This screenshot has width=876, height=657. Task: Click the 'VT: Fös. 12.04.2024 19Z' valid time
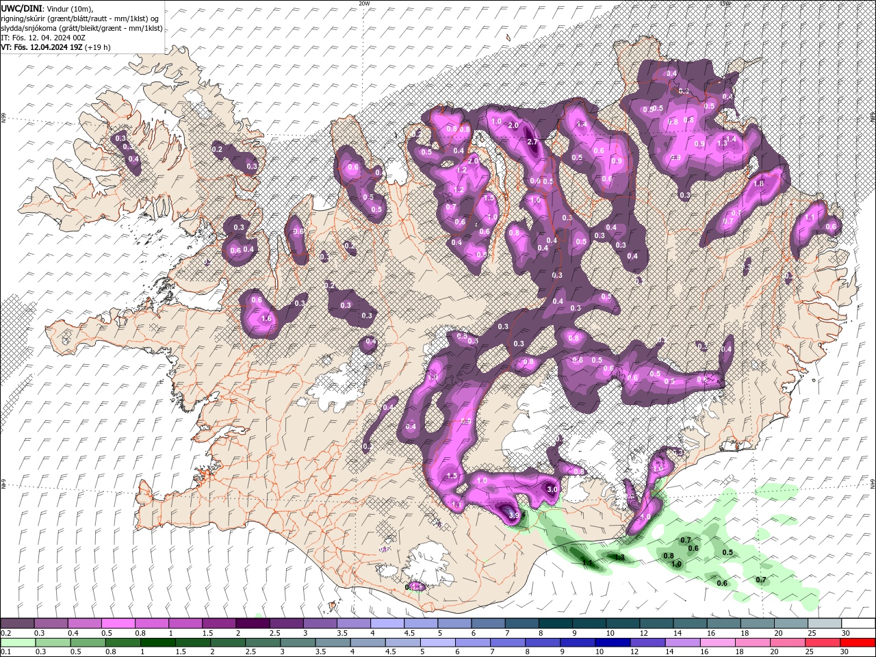click(x=42, y=47)
